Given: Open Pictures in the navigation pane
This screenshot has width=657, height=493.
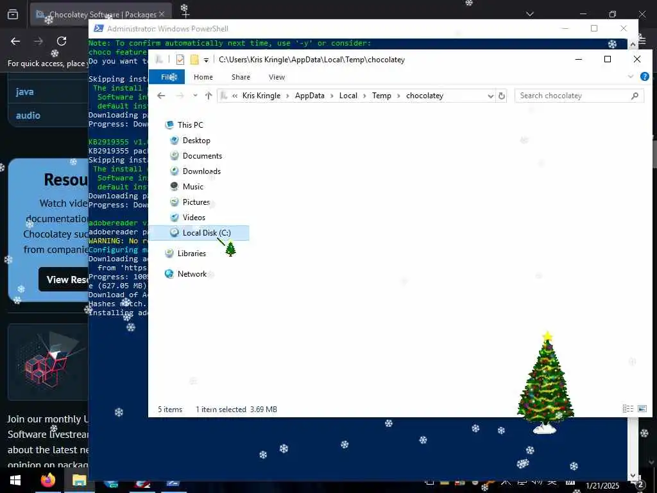Looking at the screenshot, I should coord(196,202).
